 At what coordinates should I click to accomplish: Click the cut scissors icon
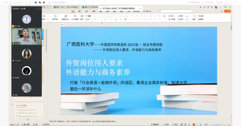tap(48, 16)
